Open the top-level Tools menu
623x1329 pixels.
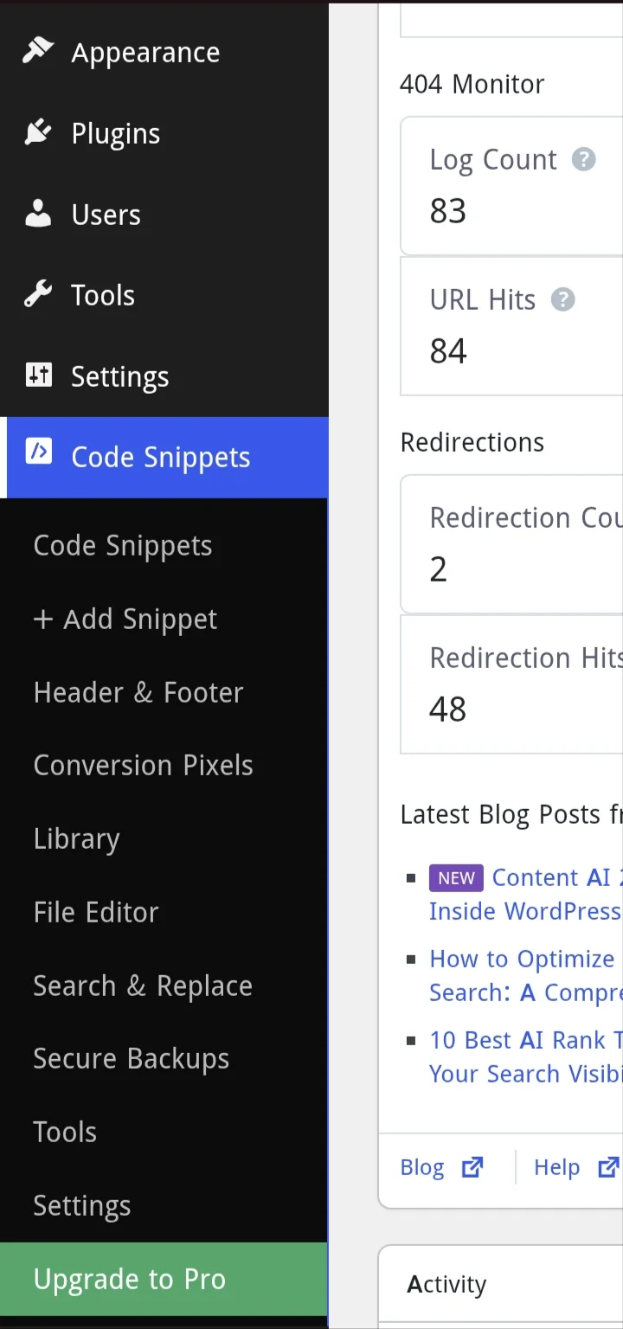[x=164, y=296]
